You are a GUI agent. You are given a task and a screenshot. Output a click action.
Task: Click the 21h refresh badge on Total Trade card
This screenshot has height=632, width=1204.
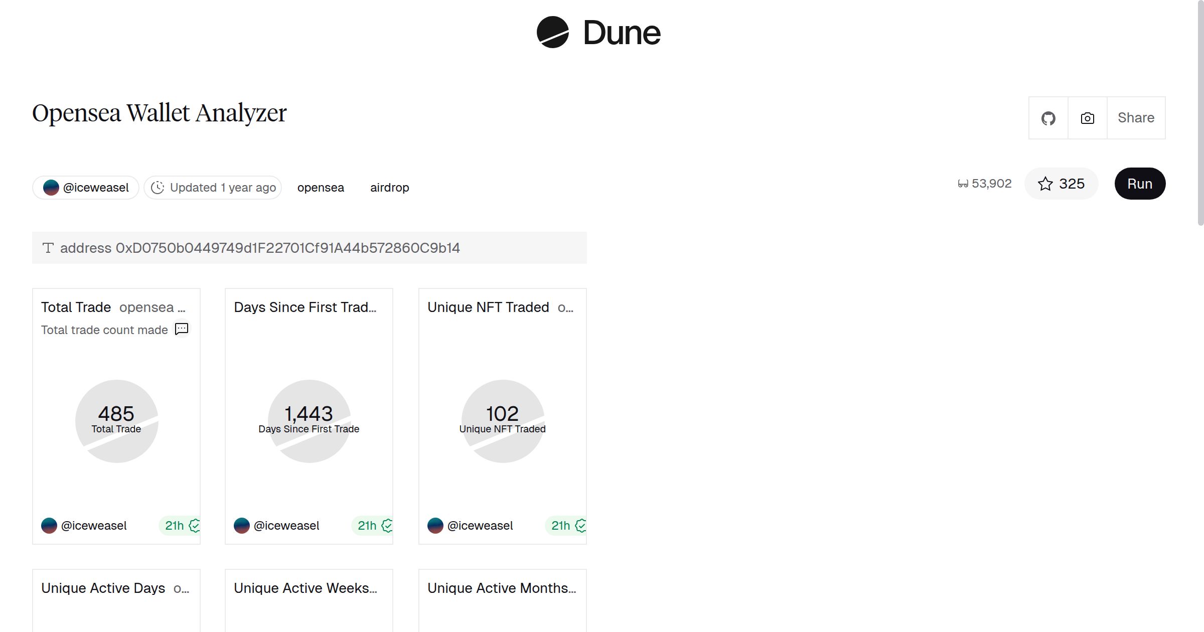point(175,526)
